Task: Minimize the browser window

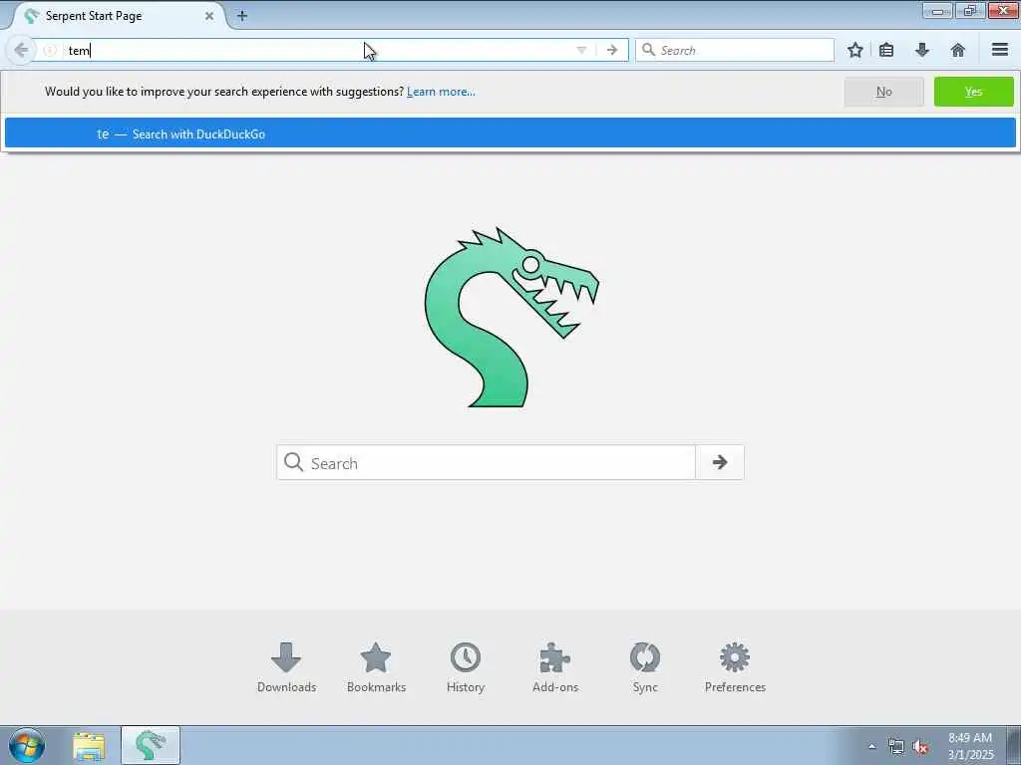Action: point(937,10)
